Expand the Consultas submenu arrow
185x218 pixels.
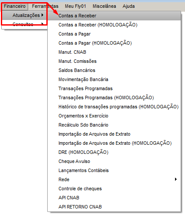pos(42,24)
